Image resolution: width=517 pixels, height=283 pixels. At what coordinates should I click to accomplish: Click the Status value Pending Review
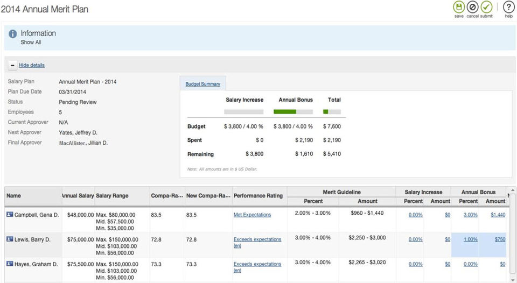coord(78,102)
